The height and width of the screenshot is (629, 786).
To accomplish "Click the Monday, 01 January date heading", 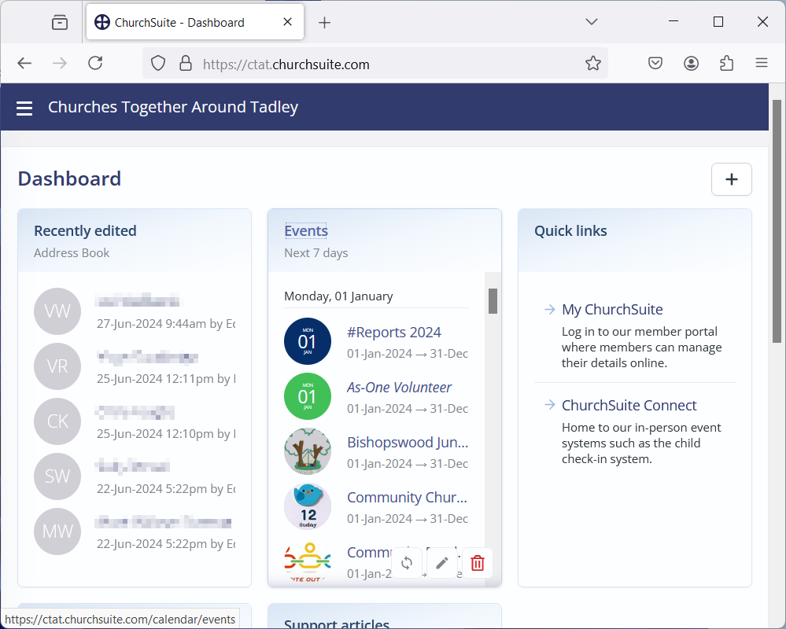I will pyautogui.click(x=338, y=296).
